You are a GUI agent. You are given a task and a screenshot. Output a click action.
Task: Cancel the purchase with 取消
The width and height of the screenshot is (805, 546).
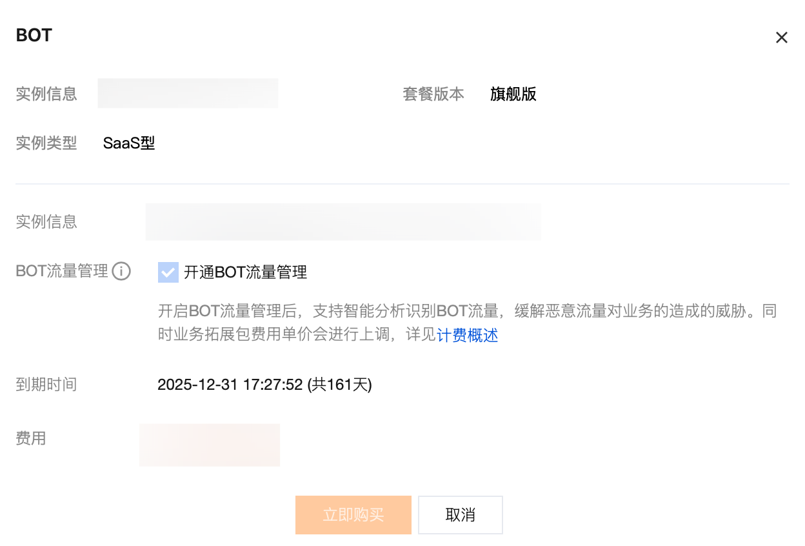[460, 515]
